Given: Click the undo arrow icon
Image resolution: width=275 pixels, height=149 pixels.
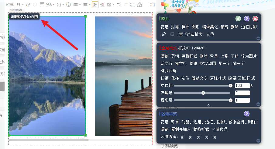Looking at the screenshot, I should coord(118,5).
